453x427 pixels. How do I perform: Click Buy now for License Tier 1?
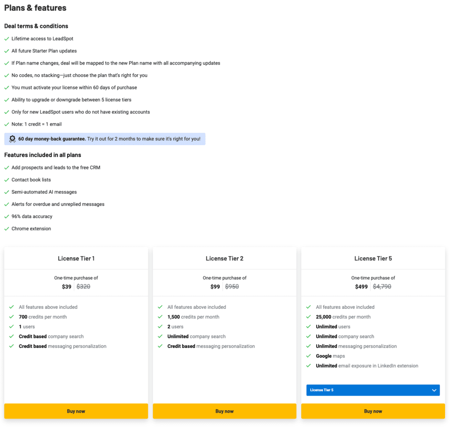click(x=76, y=411)
